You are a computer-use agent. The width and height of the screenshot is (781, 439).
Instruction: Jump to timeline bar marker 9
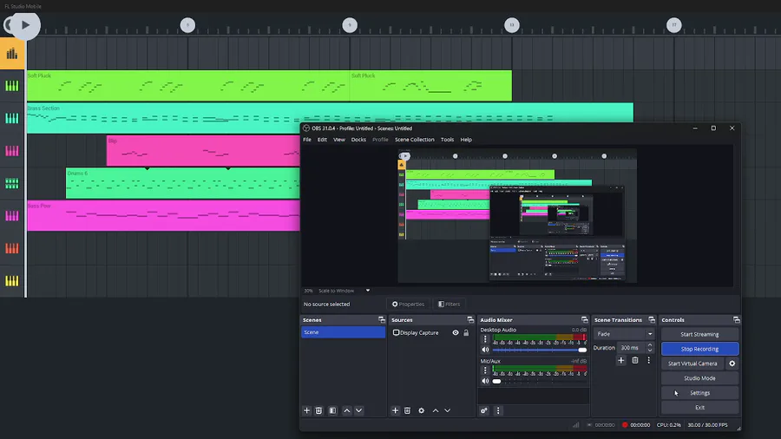click(350, 25)
